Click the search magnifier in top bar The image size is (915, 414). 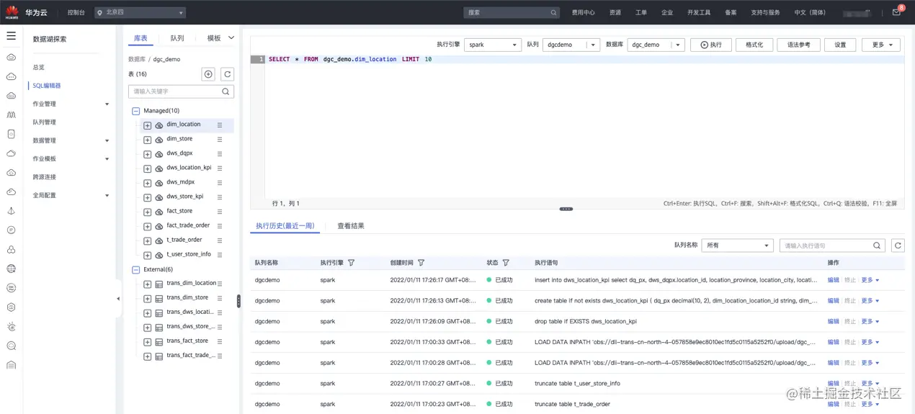click(553, 13)
